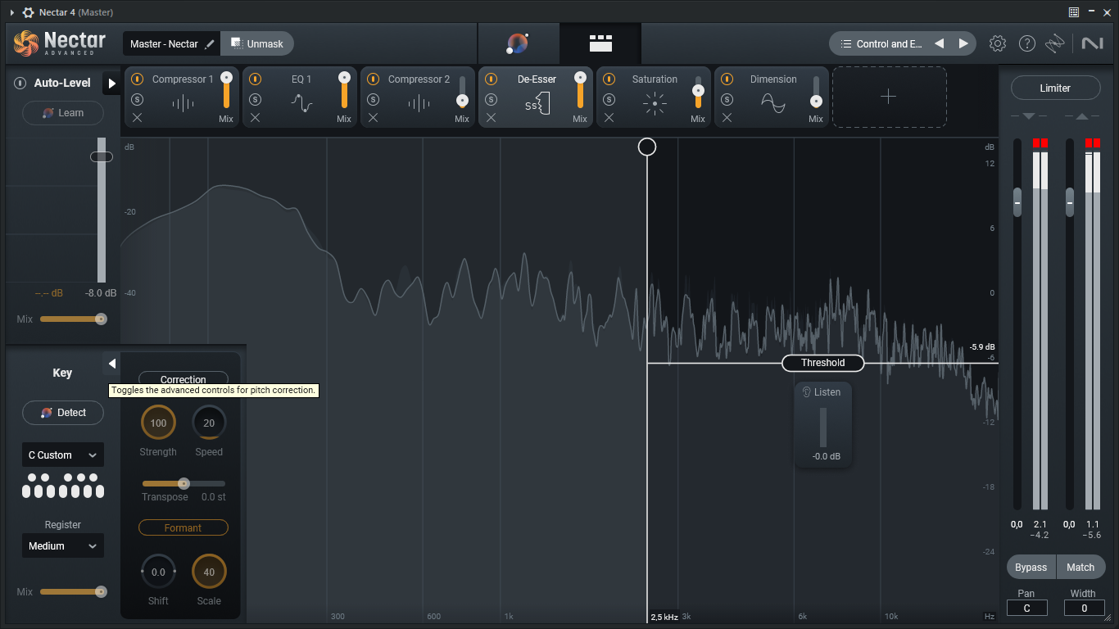Select the Compressor 2 module tab
1119x629 pixels.
pos(418,97)
